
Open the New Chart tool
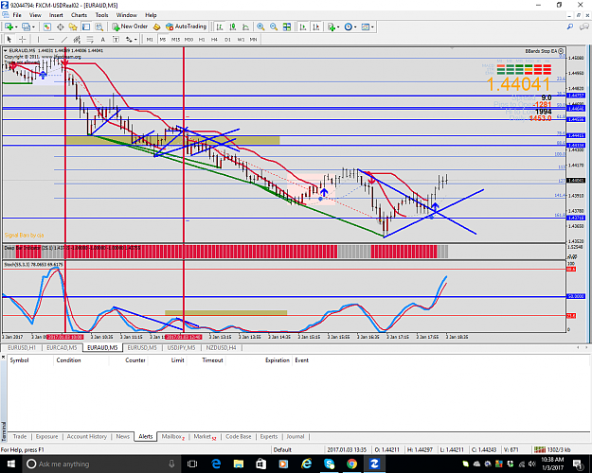[9, 26]
